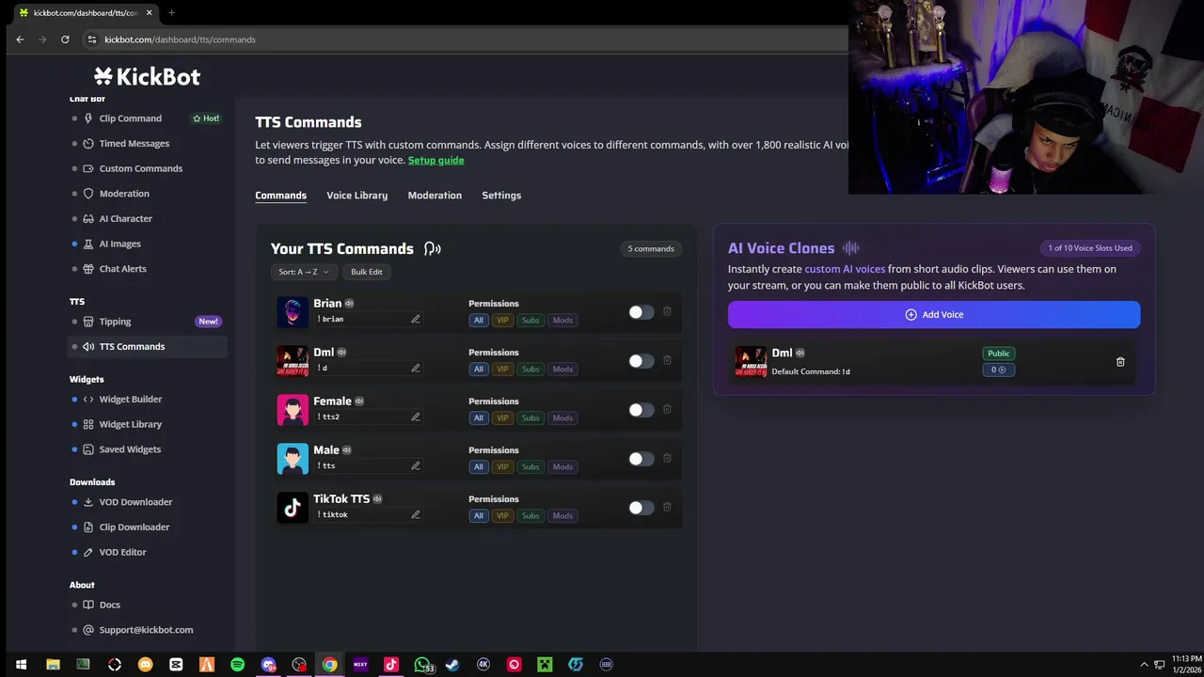Click the headset icon beside Your TTS Commands

coord(432,248)
